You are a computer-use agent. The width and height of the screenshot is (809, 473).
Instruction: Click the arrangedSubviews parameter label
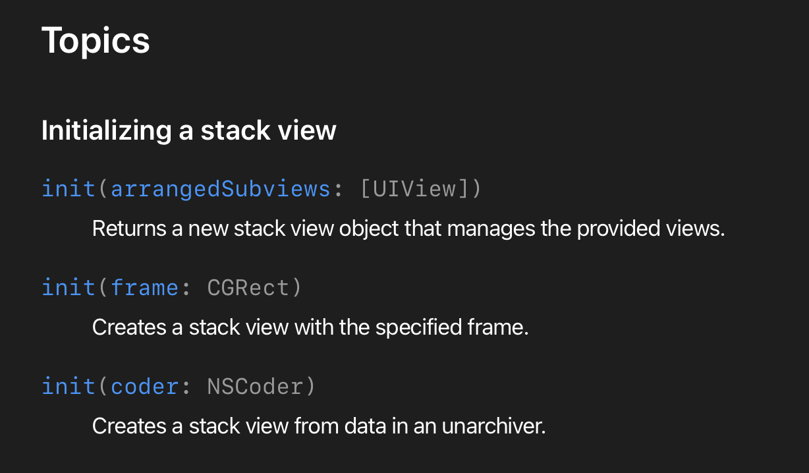click(x=220, y=189)
